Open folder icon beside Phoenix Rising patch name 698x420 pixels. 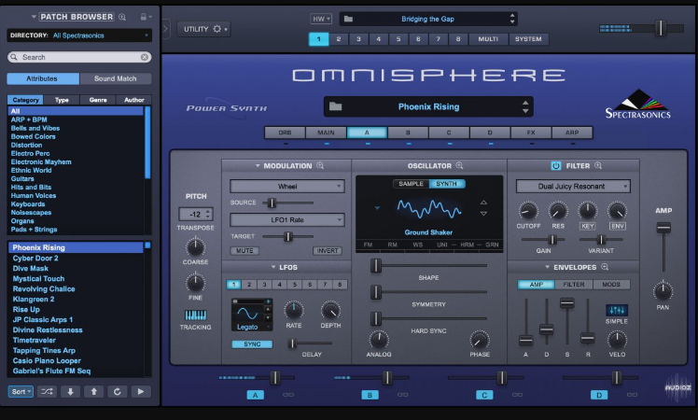tap(335, 106)
